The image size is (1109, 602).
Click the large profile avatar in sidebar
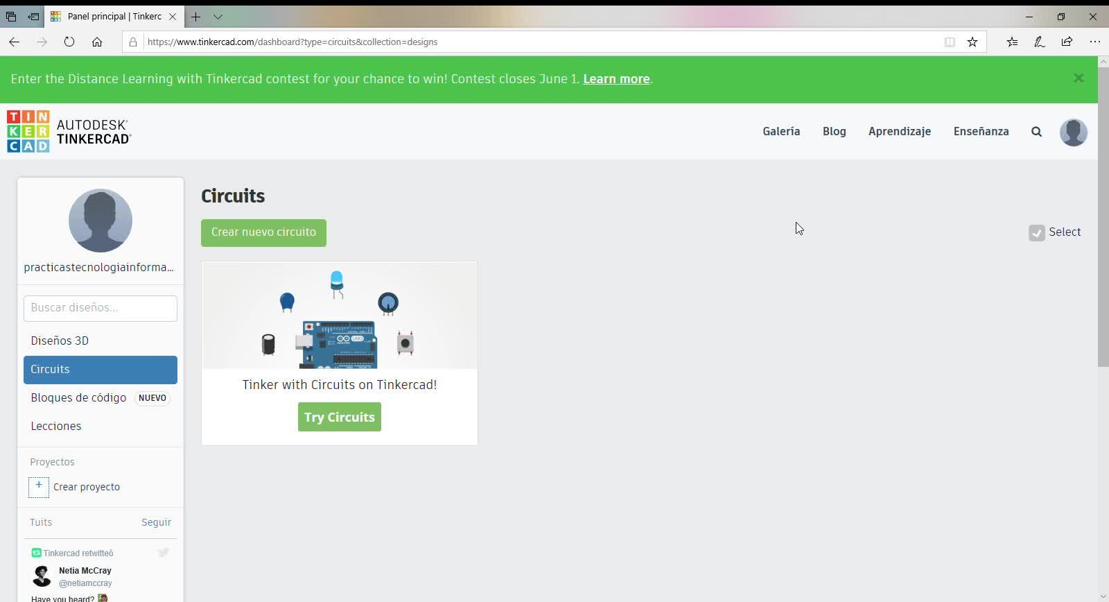[101, 221]
